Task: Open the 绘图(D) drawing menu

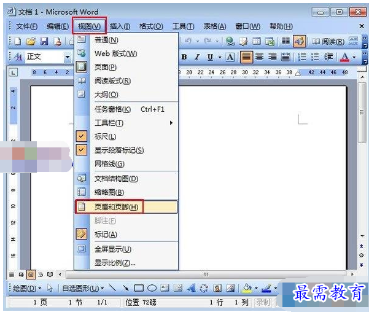Action: tap(27, 288)
